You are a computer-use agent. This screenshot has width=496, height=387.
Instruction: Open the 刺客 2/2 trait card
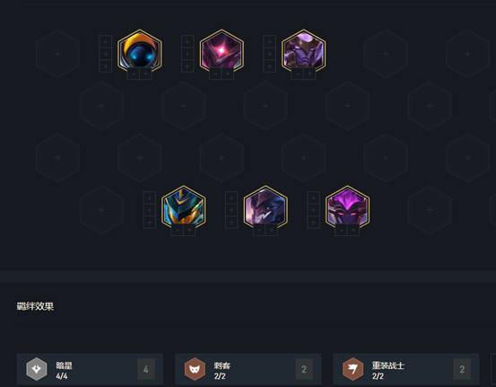tap(248, 369)
